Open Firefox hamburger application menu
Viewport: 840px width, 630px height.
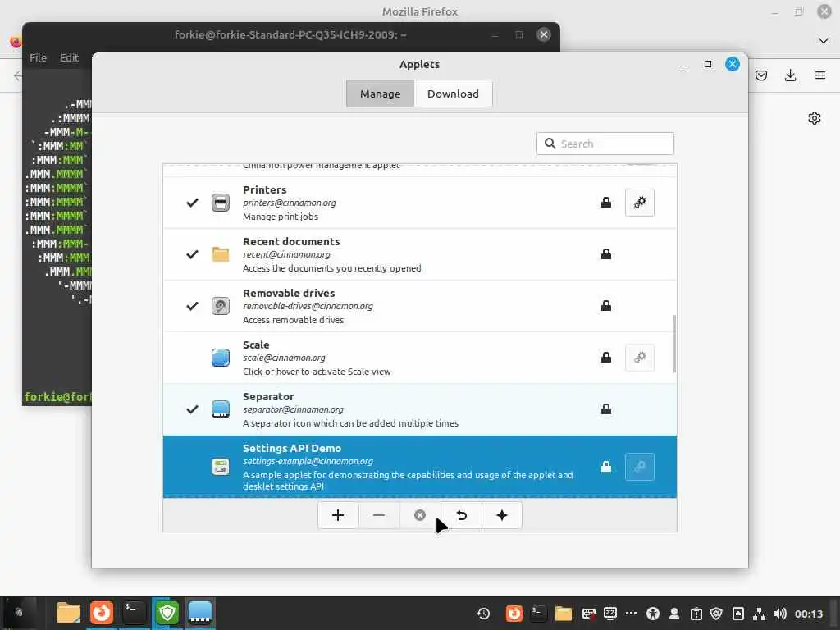tap(820, 75)
